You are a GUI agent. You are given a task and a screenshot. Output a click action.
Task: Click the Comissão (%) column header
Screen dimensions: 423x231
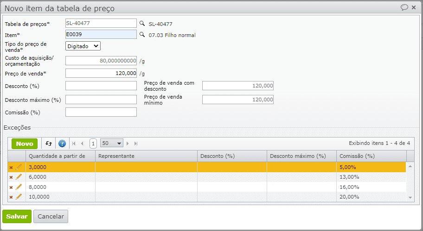click(357, 156)
